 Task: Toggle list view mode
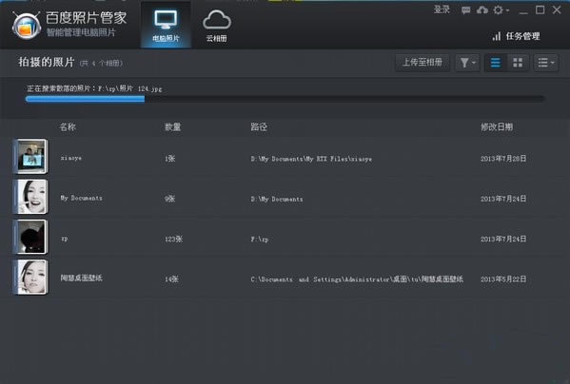[x=495, y=63]
